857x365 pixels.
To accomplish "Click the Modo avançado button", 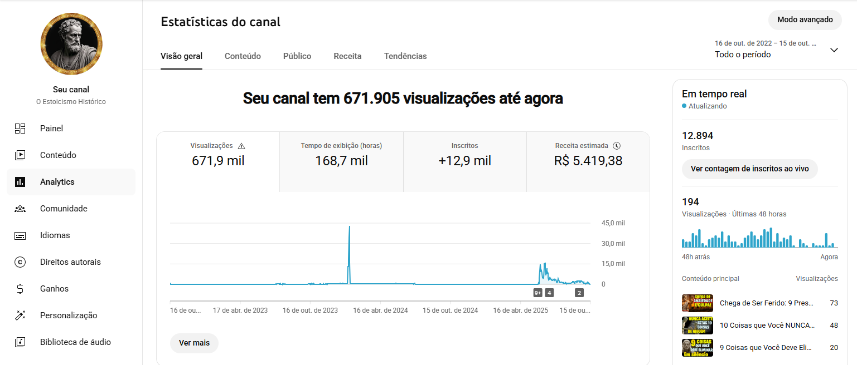I will tap(805, 20).
